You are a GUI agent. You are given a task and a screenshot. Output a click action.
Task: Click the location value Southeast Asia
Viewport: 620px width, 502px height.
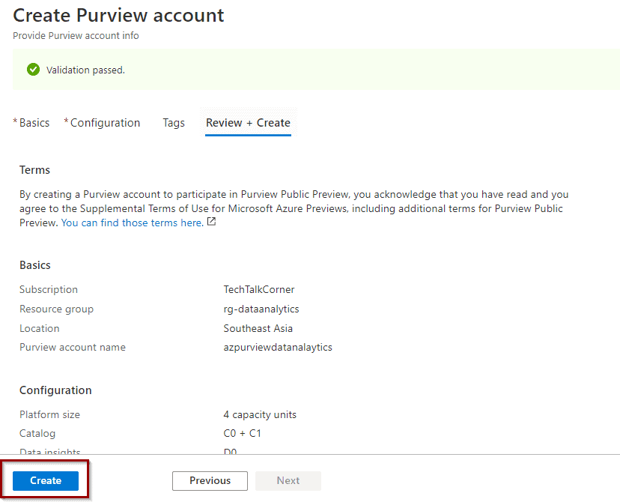(x=258, y=328)
